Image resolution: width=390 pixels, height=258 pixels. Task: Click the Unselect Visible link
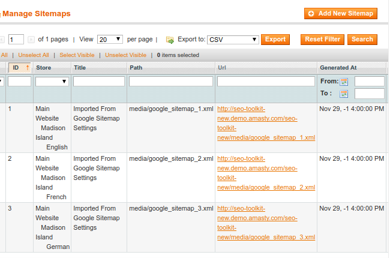(x=125, y=55)
